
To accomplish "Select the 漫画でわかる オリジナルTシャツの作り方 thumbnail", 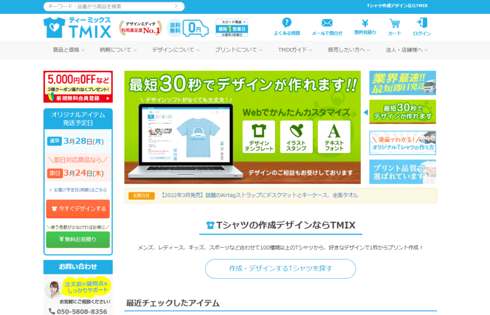I will [402, 143].
